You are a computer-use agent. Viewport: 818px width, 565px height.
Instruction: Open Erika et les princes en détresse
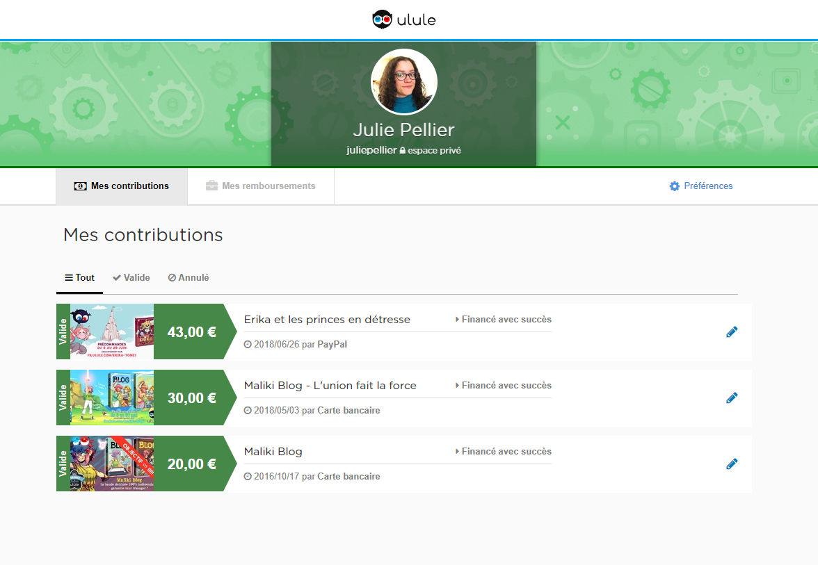coord(327,320)
